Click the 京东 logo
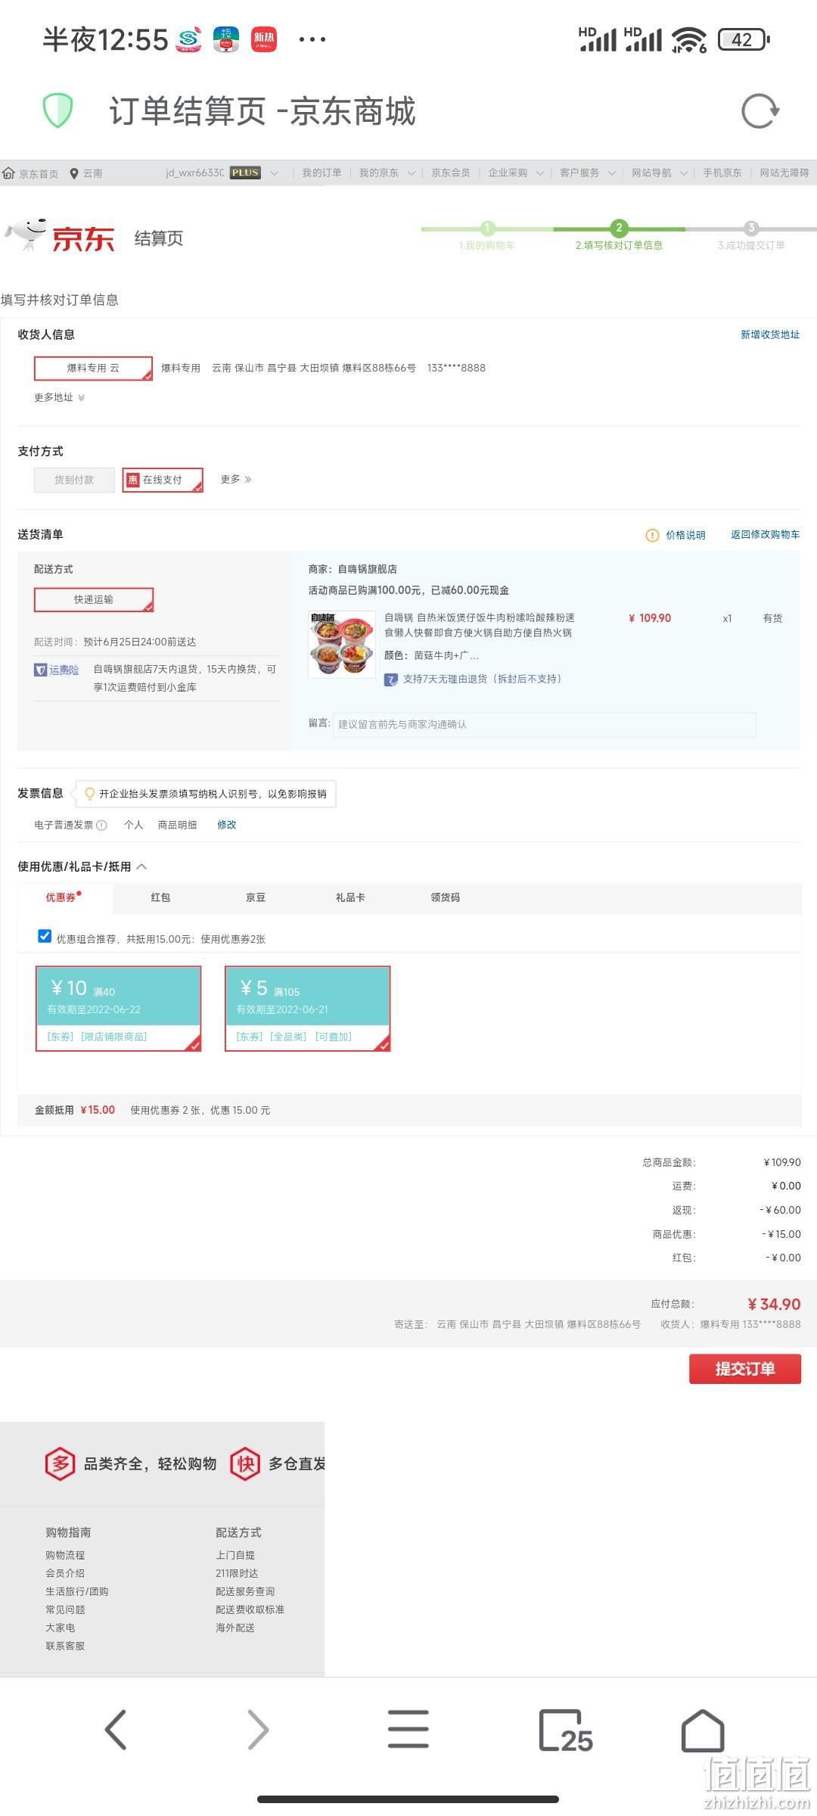 click(61, 237)
